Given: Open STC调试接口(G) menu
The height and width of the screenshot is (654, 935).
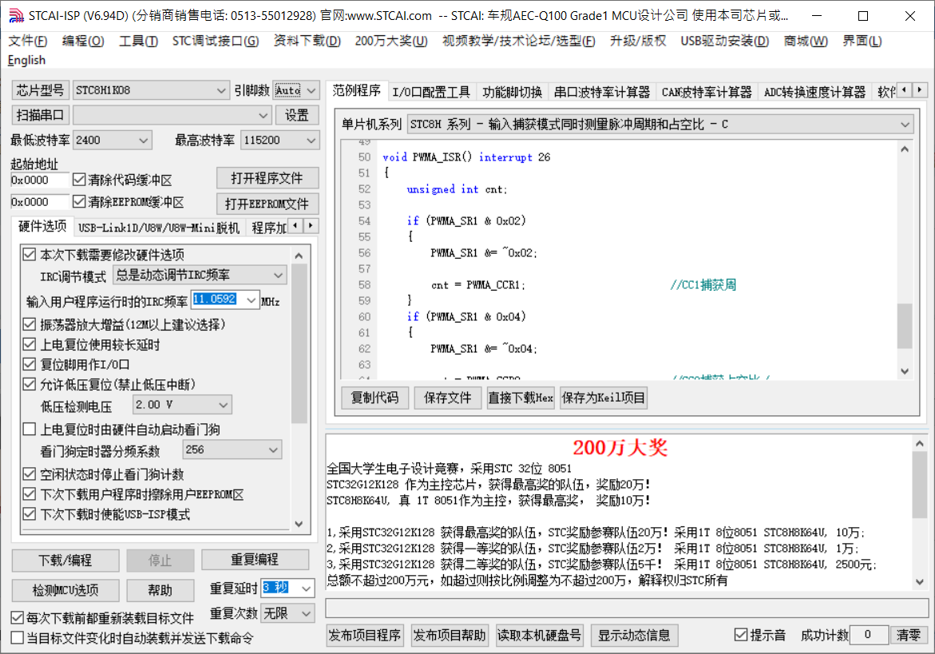Looking at the screenshot, I should pos(216,41).
